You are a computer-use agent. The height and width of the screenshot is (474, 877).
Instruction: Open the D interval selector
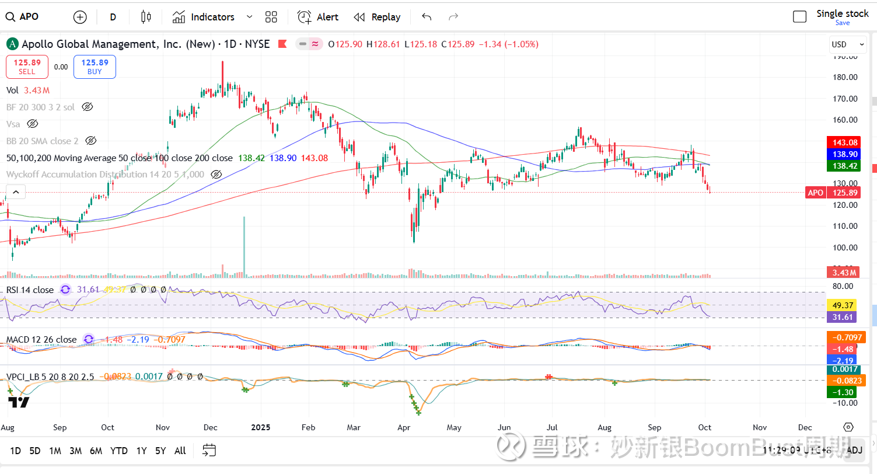[113, 17]
